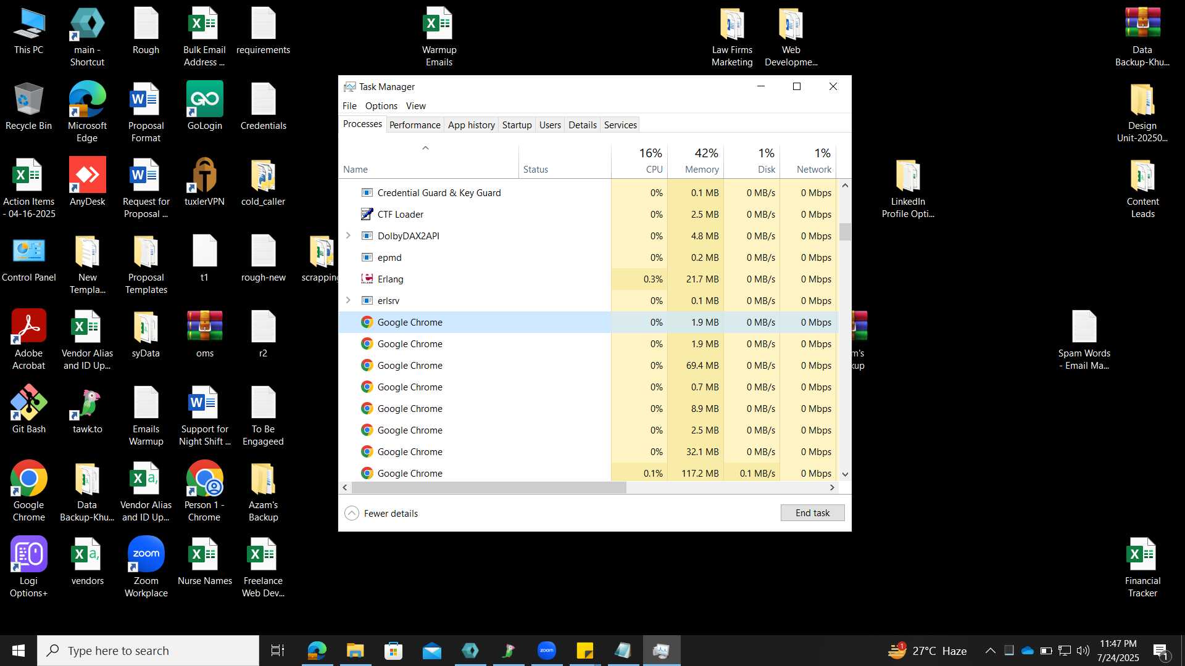
Task: Click the horizontal scrollbar thumb in Task Manager
Action: click(x=489, y=487)
